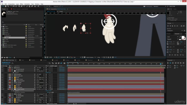This screenshot has height=105, width=187.
Task: Create a new composition from Project panel
Action: point(7,57)
